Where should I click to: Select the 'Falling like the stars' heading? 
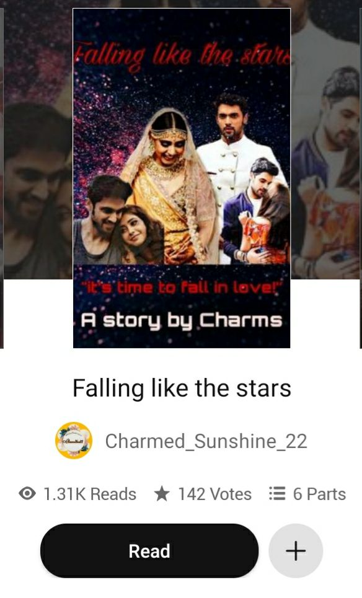coord(182,389)
